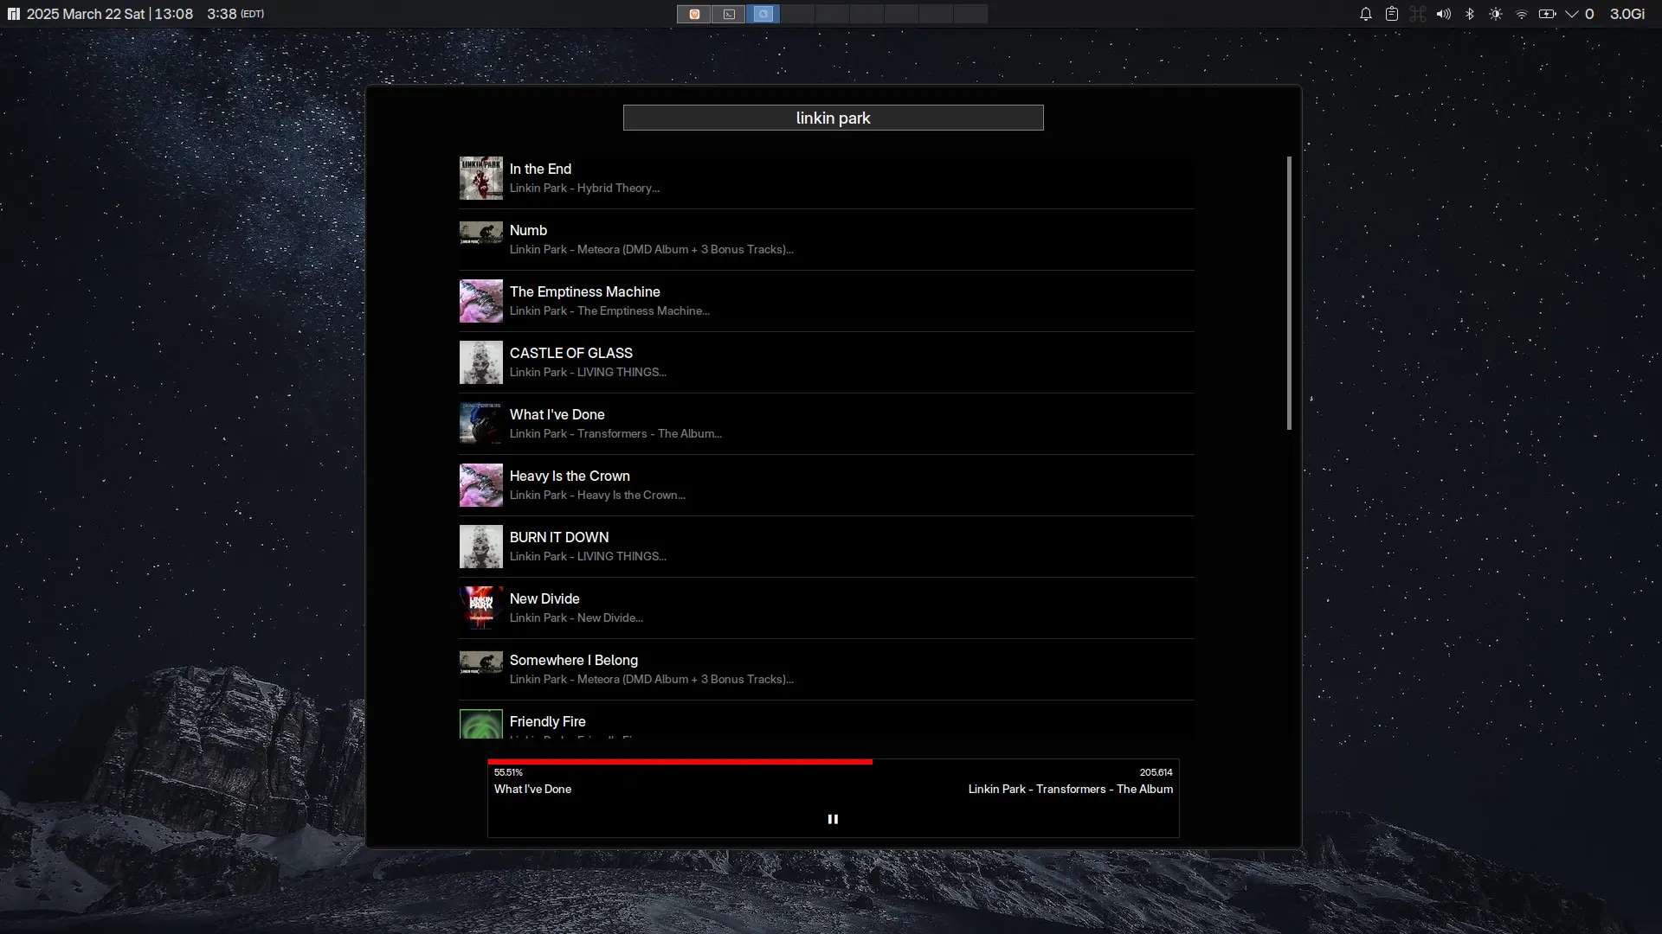1662x934 pixels.
Task: Open the Wi-Fi network icon
Action: tap(1522, 14)
